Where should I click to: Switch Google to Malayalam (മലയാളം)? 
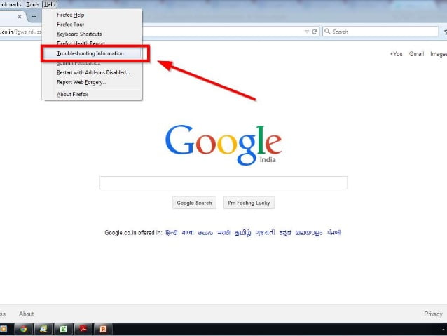click(309, 233)
